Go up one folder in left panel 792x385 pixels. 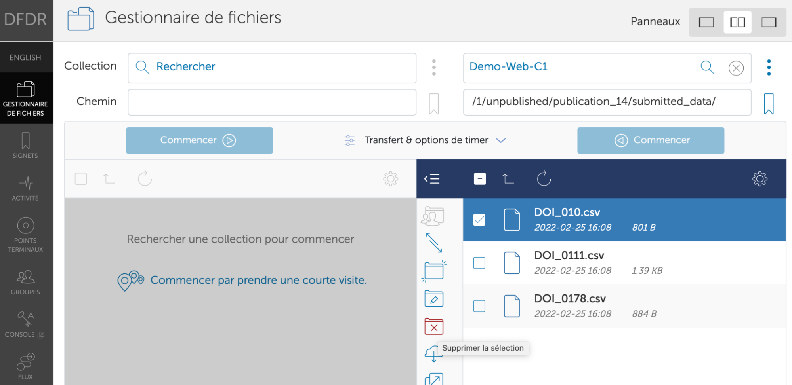coord(109,179)
